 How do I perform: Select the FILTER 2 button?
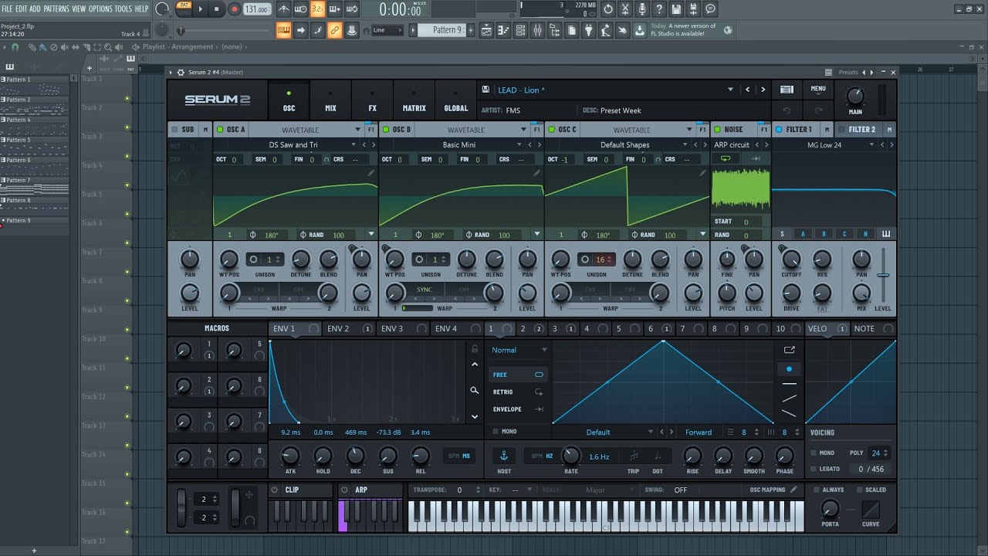(862, 130)
